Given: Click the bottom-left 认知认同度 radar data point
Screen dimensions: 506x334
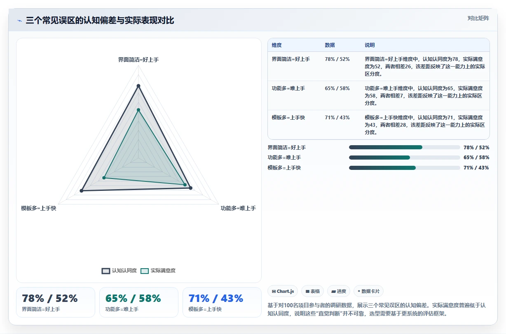Looking at the screenshot, I should [82, 190].
